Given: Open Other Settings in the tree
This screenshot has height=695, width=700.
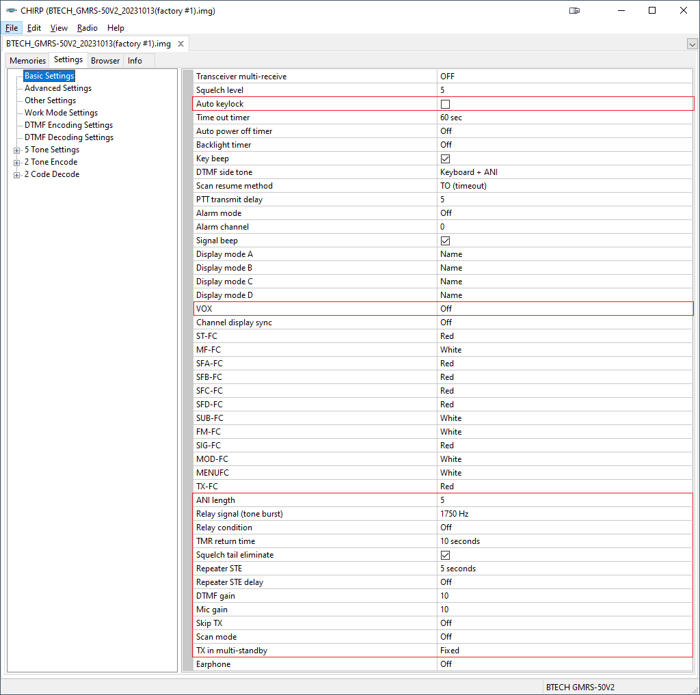Looking at the screenshot, I should (50, 100).
